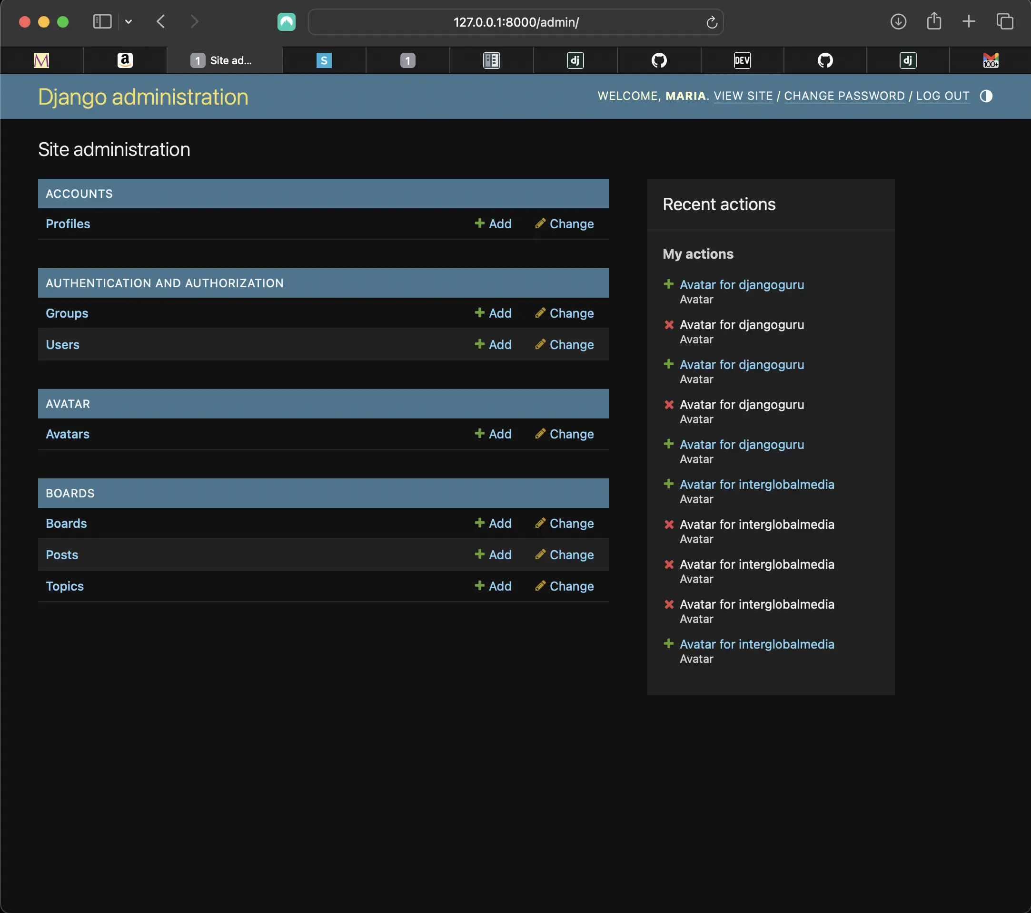This screenshot has height=913, width=1031.
Task: Select the Site ad... tab
Action: tap(225, 60)
